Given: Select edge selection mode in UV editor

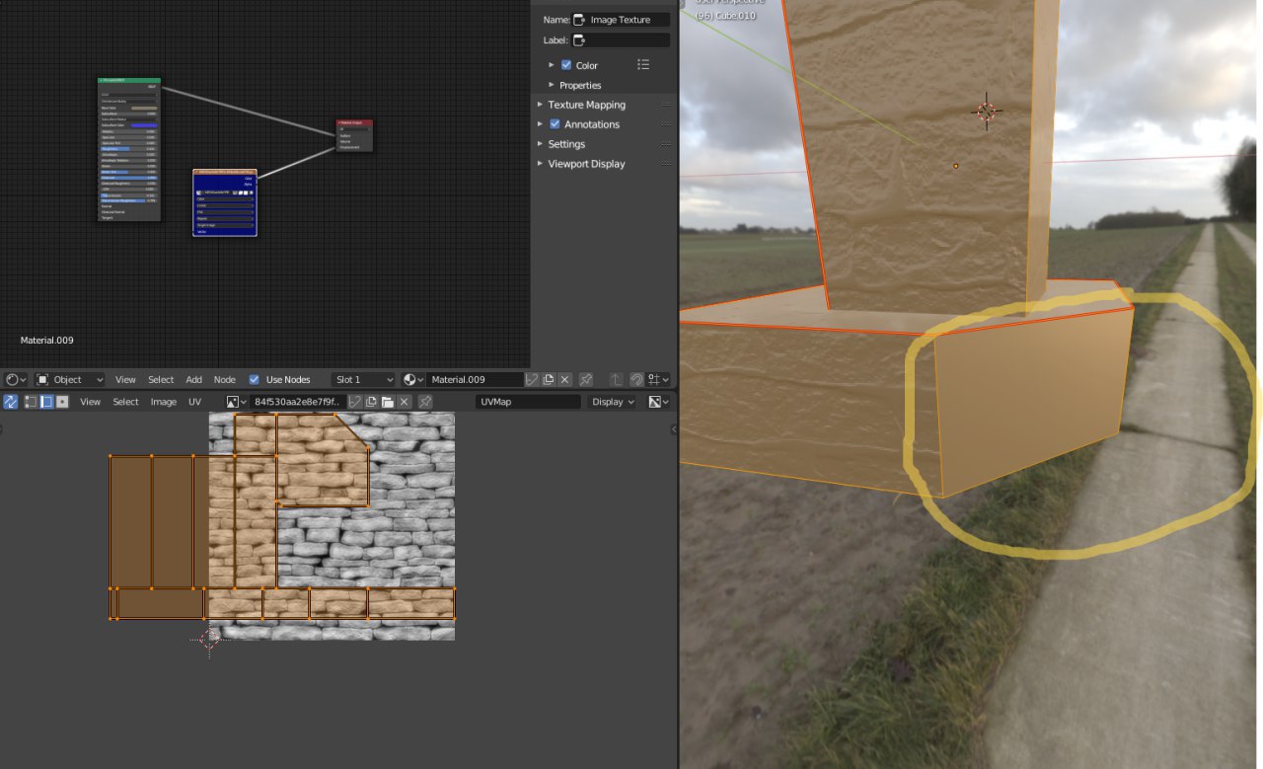Looking at the screenshot, I should [45, 402].
